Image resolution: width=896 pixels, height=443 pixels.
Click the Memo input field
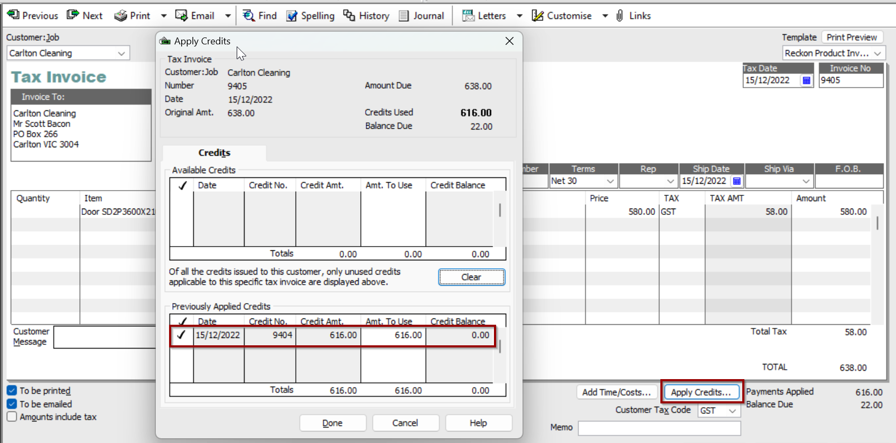(659, 428)
